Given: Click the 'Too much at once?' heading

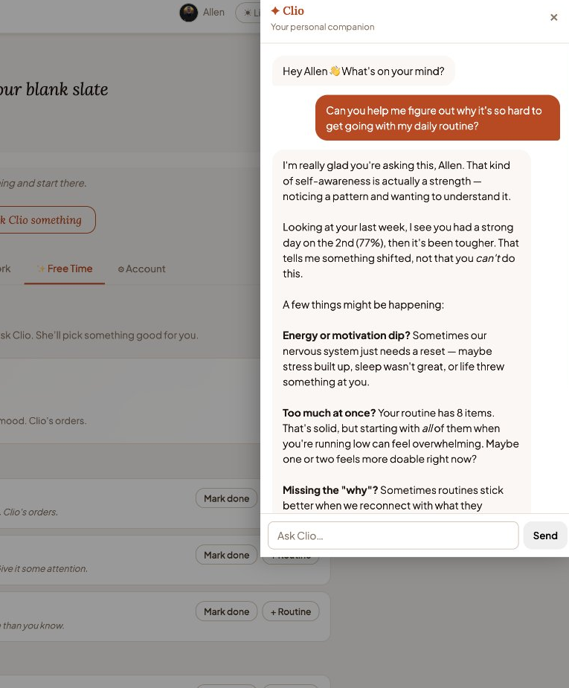Looking at the screenshot, I should (x=329, y=413).
